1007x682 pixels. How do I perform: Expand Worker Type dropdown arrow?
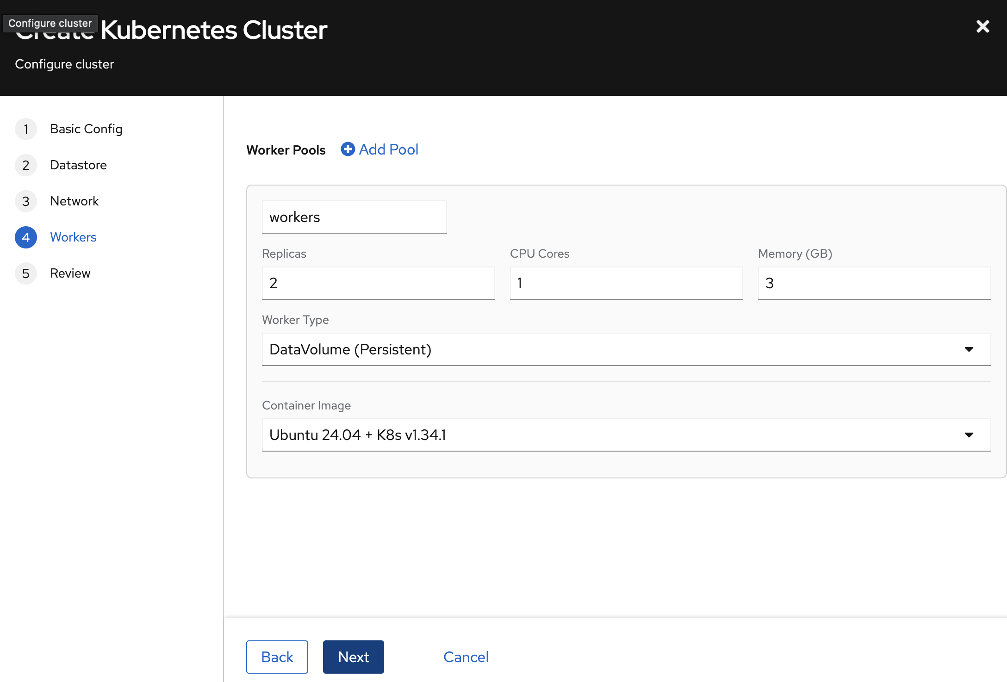(x=969, y=349)
